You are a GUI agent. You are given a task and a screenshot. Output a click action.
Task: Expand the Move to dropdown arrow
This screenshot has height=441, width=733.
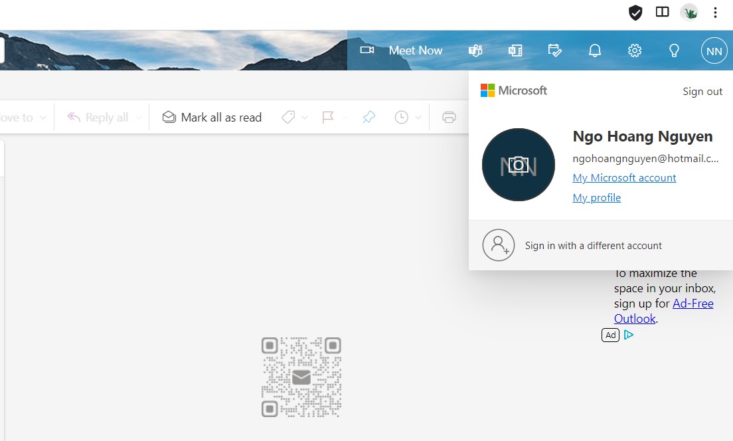(42, 118)
